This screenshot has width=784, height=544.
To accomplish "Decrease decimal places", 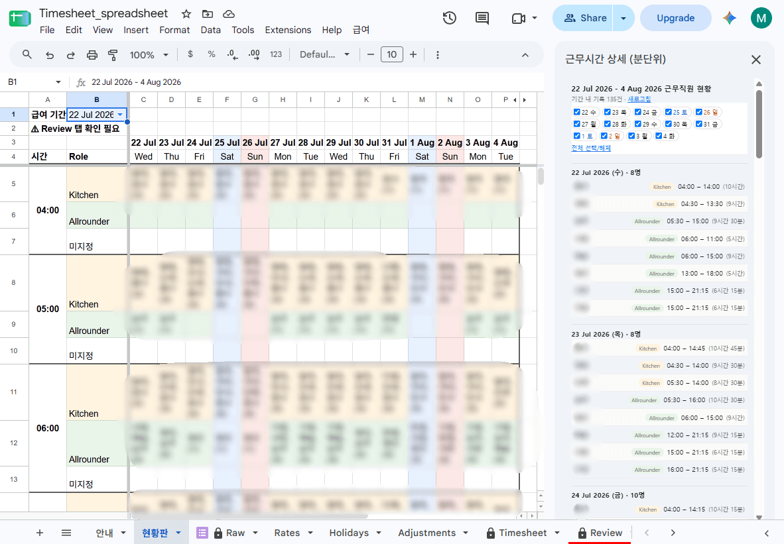I will pos(233,54).
